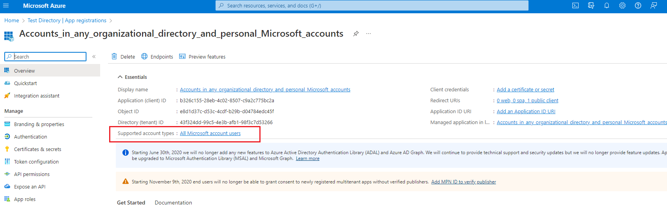Collapse the left sidebar with double chevron
Viewport: 667px width, 208px height.
pos(94,57)
